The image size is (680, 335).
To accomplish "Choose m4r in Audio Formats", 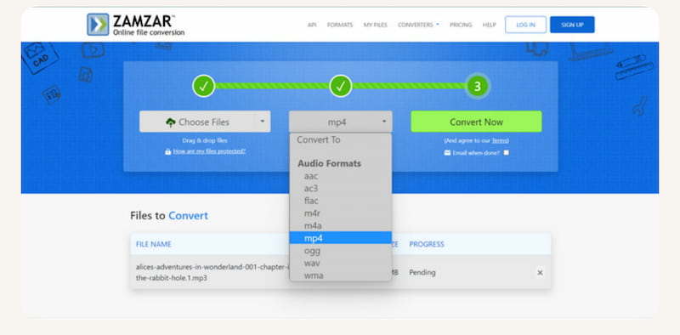I will 341,213.
